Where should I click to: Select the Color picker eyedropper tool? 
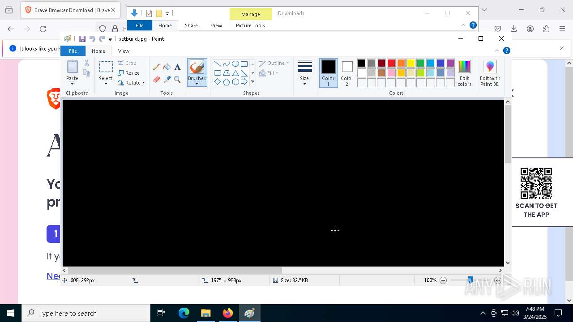167,80
